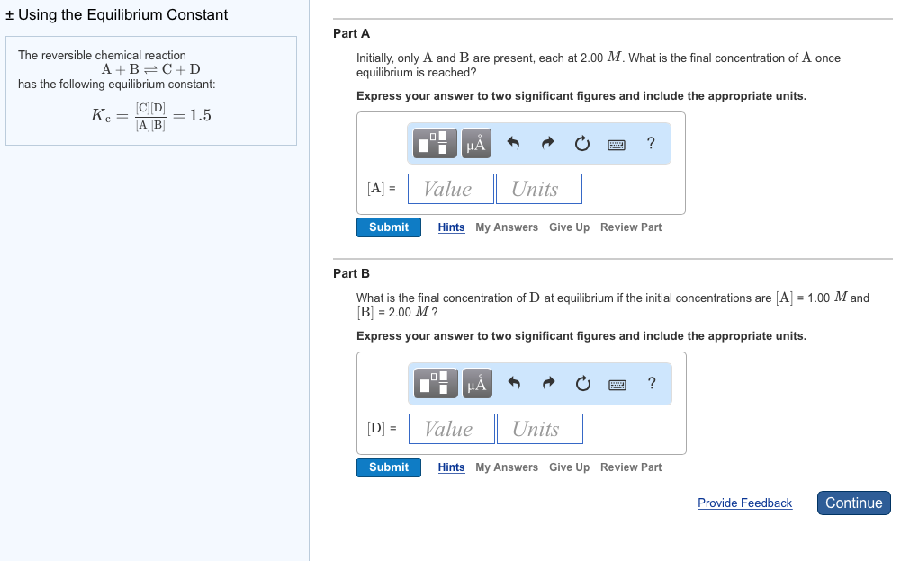Click the Value field for [A]
Screen dimensions: 910x561
pyautogui.click(x=450, y=189)
